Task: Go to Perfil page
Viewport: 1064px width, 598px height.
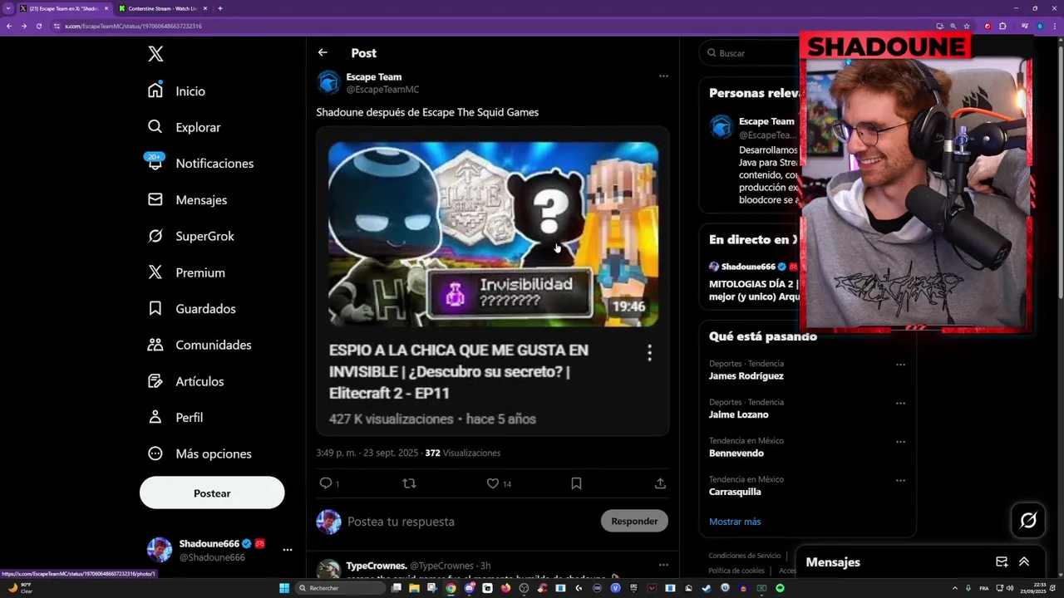Action: tap(175, 417)
